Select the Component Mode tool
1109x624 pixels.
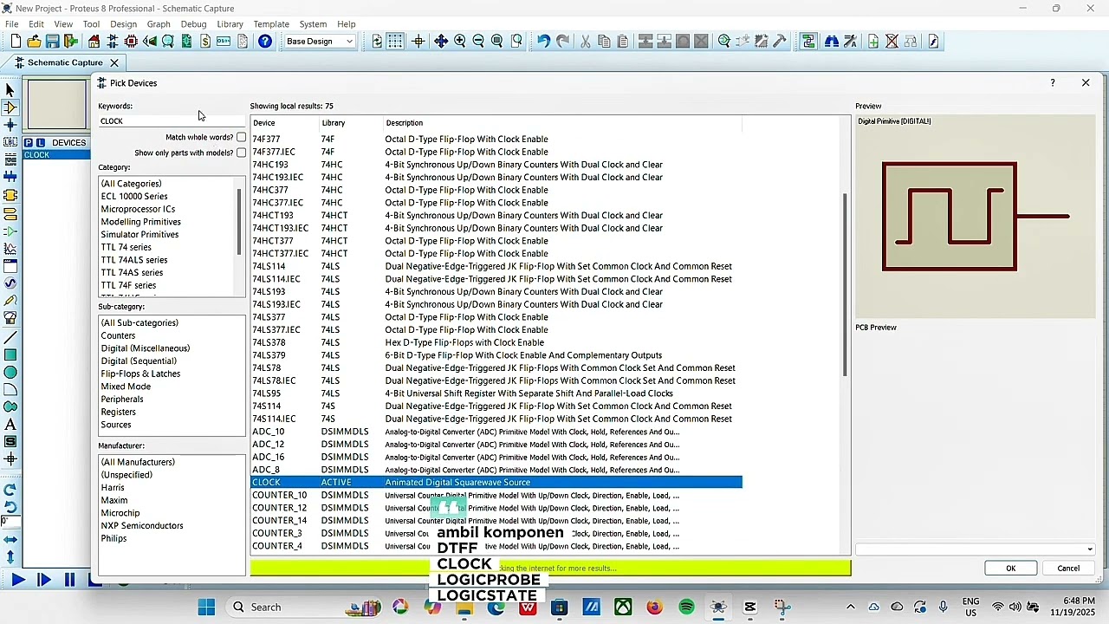tap(10, 107)
